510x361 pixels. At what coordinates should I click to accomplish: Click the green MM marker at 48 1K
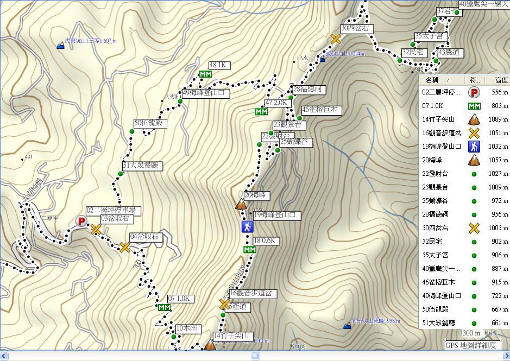(205, 74)
